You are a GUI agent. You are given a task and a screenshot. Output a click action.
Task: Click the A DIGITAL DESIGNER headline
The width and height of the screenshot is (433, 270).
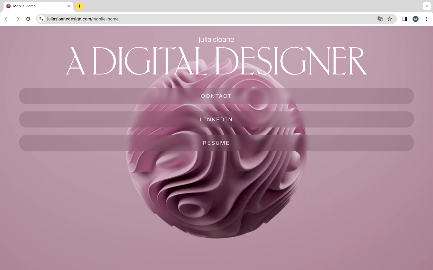coord(216,61)
